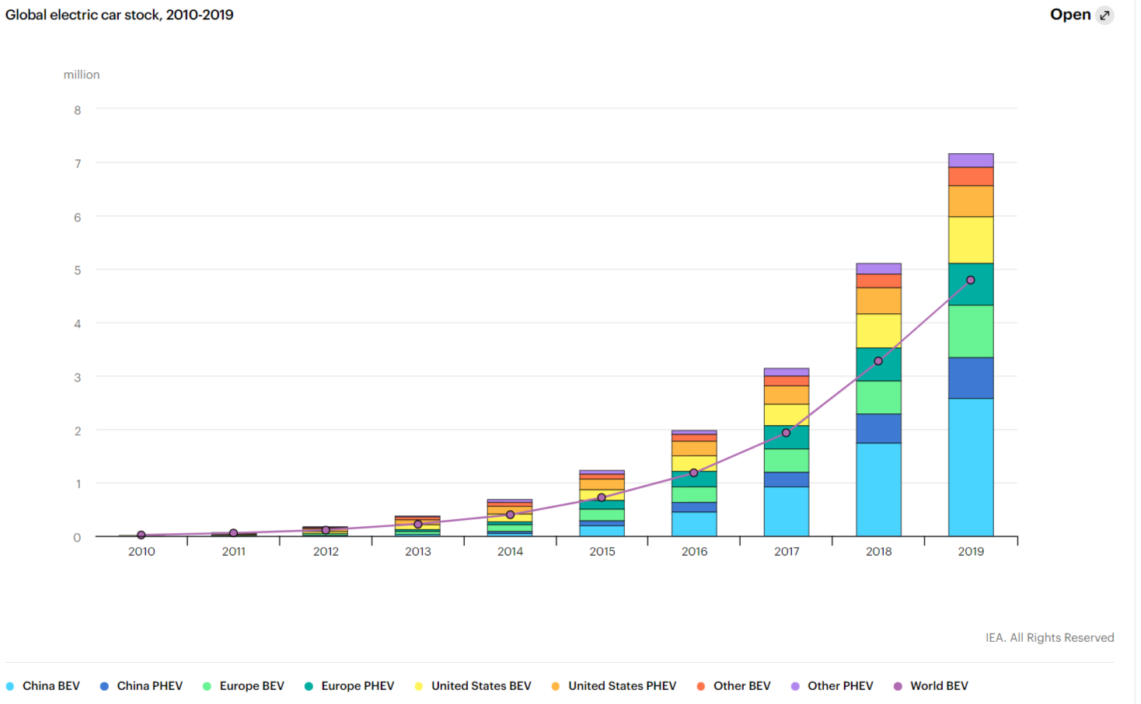The height and width of the screenshot is (704, 1141).
Task: Click the Europe BEV segment in 2019 bar
Action: [971, 331]
